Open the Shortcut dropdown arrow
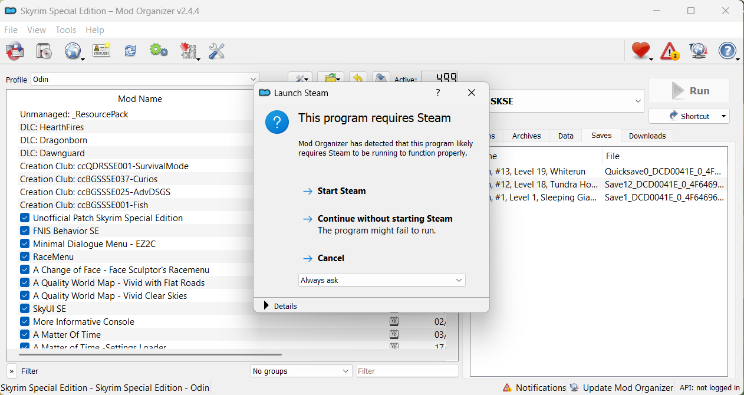744x395 pixels. pyautogui.click(x=723, y=116)
